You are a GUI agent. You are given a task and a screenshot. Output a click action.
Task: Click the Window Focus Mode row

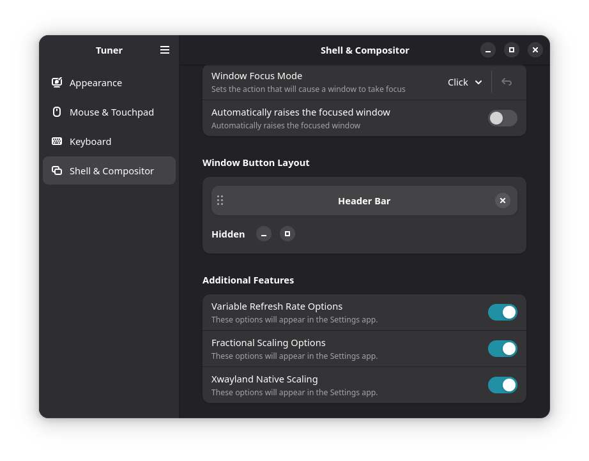pyautogui.click(x=319, y=82)
